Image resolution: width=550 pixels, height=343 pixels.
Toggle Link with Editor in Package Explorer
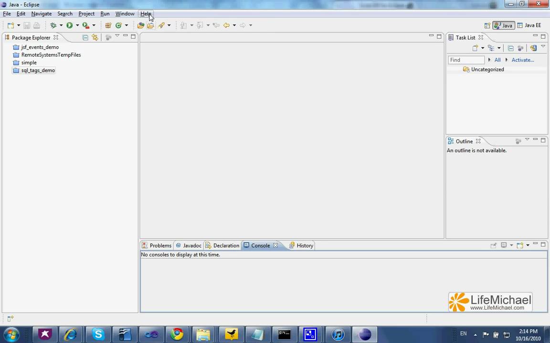95,38
